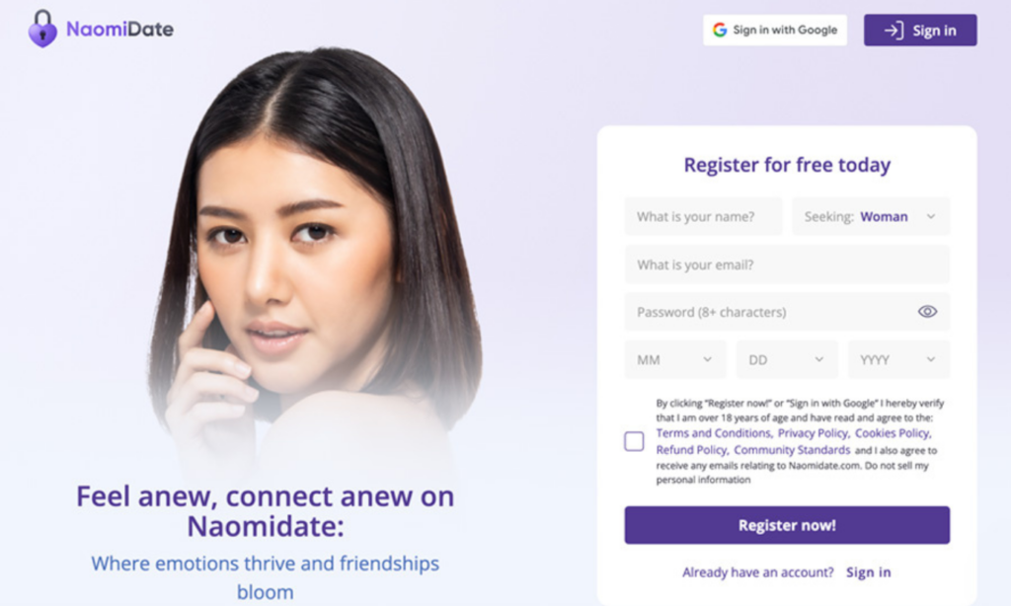Click the Google G logo icon

720,30
